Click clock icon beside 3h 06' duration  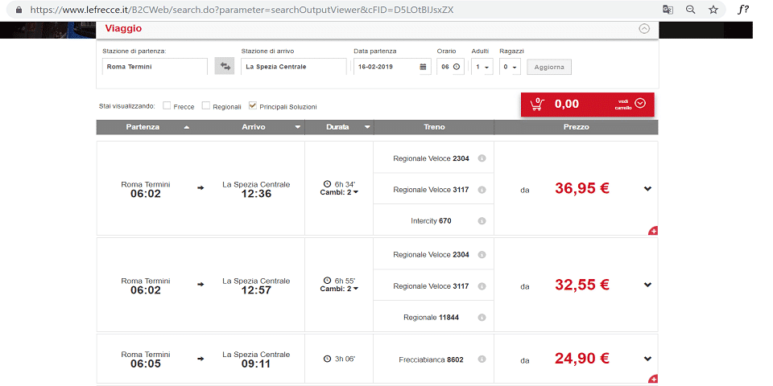(x=327, y=359)
